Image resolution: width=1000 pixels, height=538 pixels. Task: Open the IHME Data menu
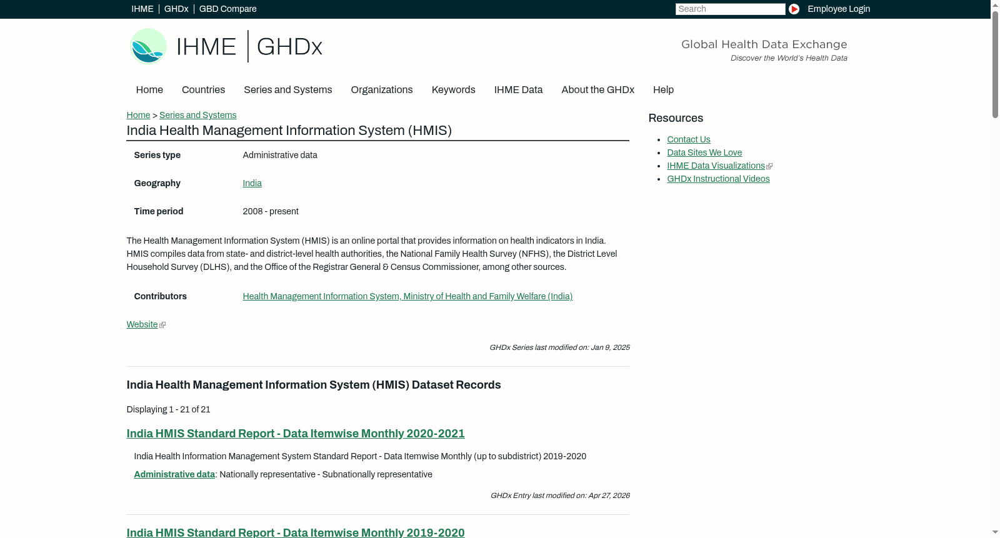tap(518, 90)
